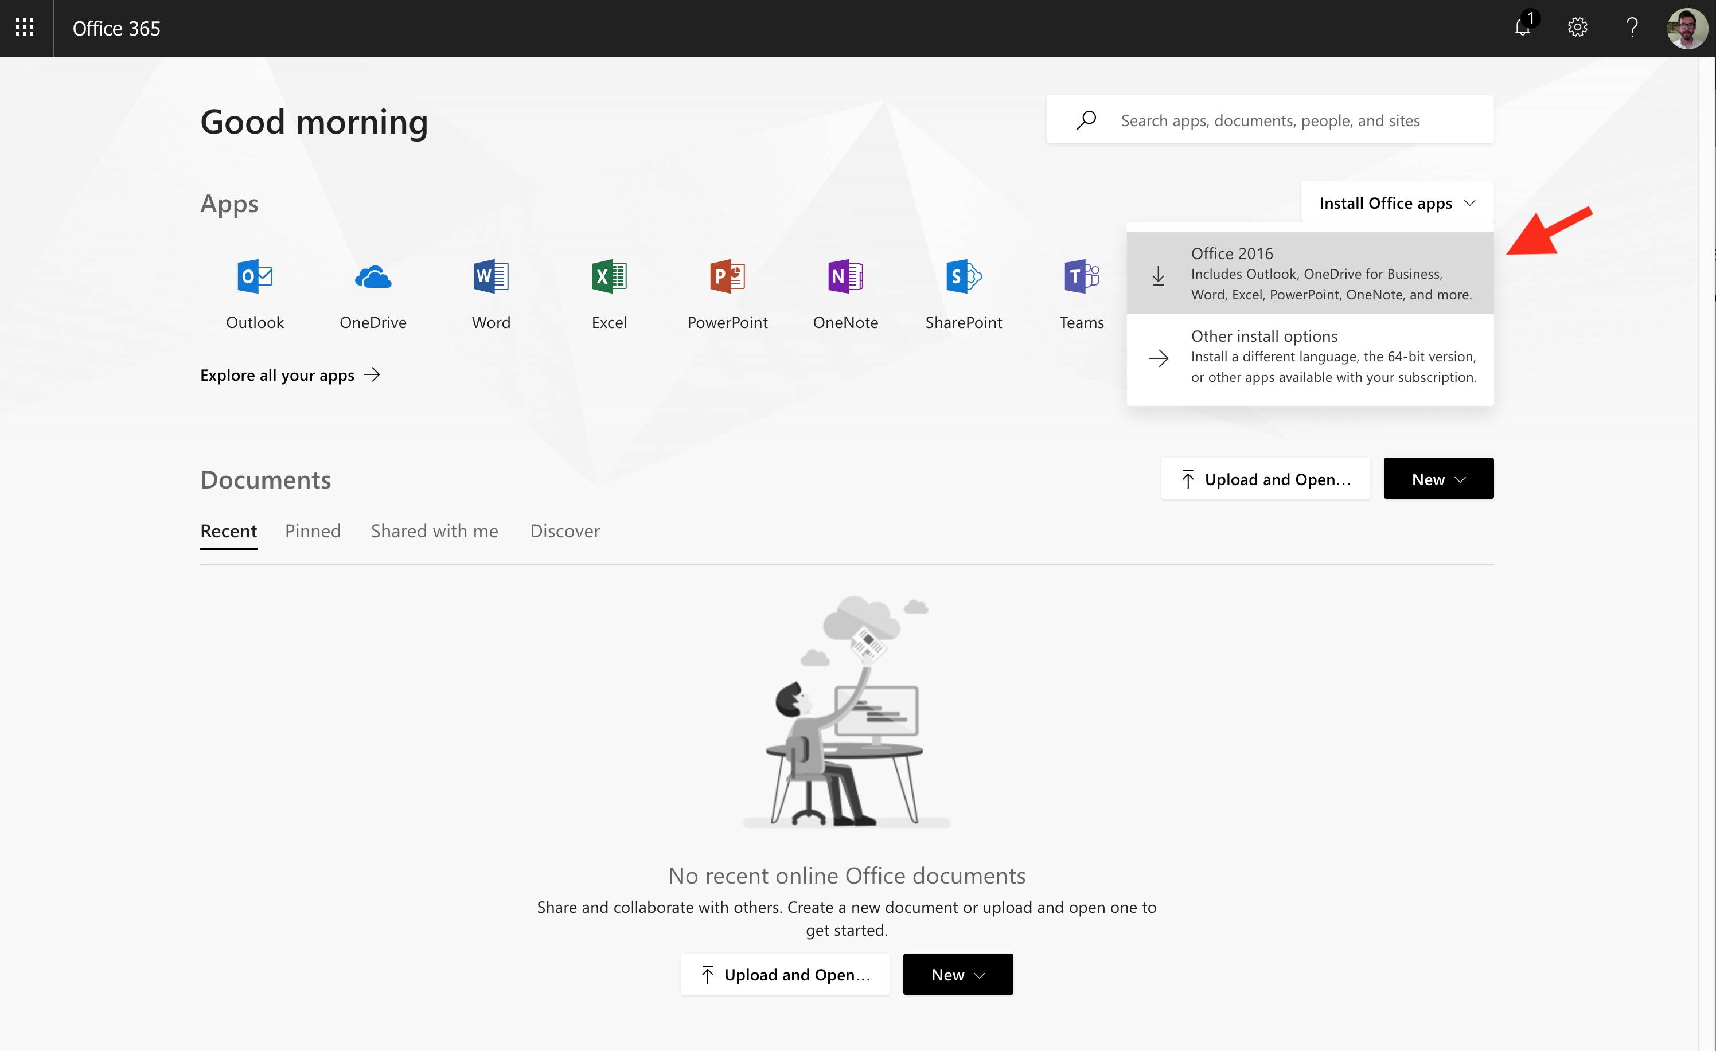Open the New dropdown below the empty state message
This screenshot has height=1051, width=1716.
point(958,974)
